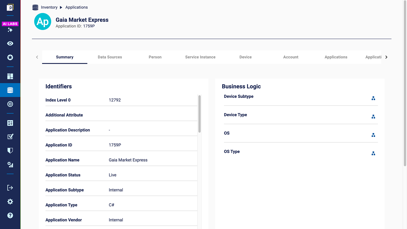Screen dimensions: 407x229
Task: Select the Summary tab
Action: [x=65, y=57]
